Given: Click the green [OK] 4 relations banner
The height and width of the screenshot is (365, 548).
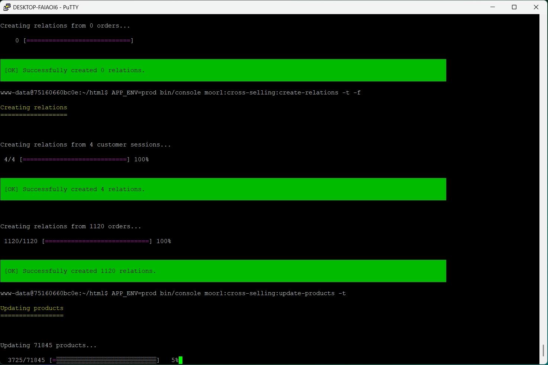Looking at the screenshot, I should 223,189.
